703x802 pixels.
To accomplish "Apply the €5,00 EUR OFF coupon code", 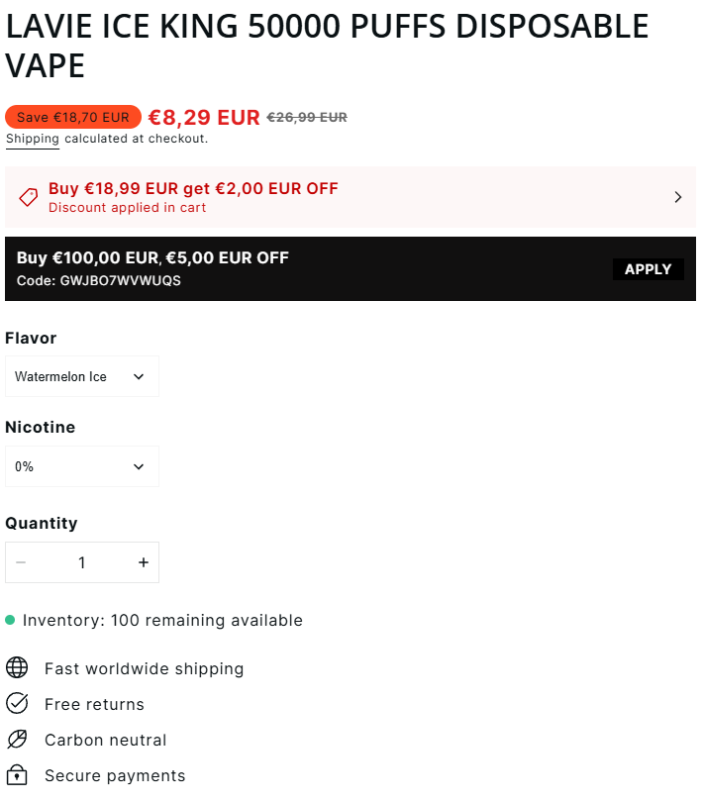I will click(x=649, y=269).
